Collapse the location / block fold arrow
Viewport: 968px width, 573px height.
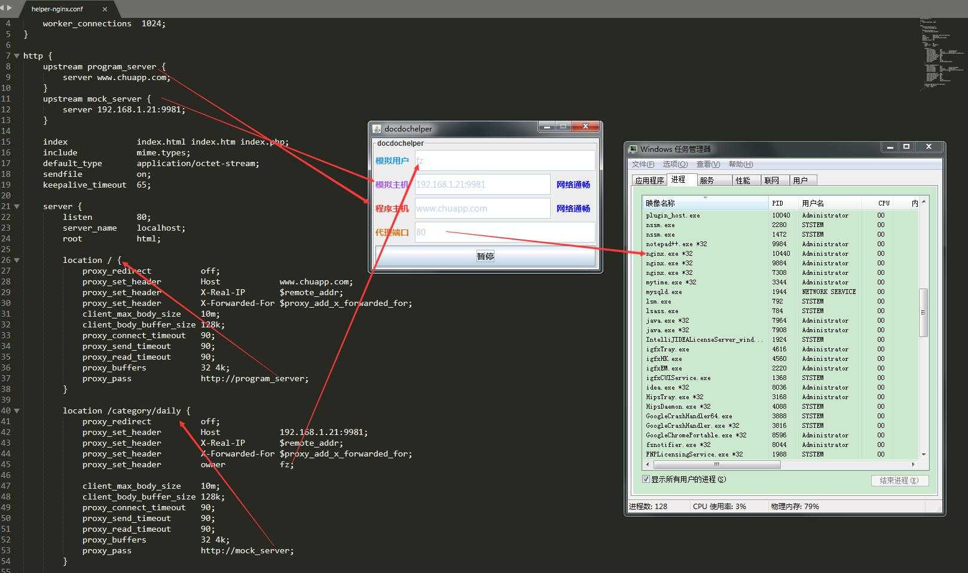coord(17,260)
